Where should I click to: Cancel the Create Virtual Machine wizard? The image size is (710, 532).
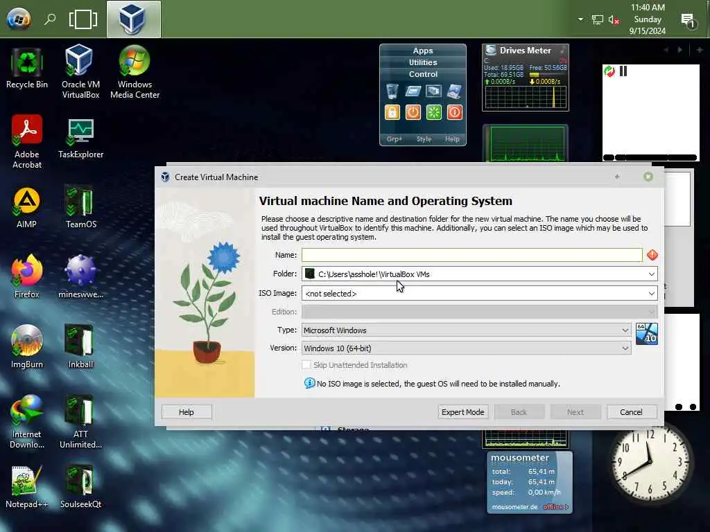[x=631, y=412]
